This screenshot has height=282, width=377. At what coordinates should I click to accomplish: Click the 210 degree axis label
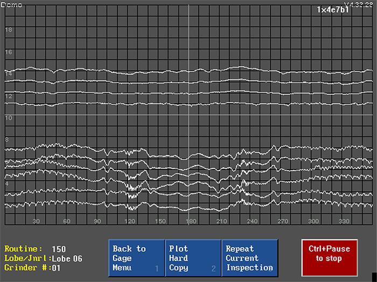[x=222, y=221]
